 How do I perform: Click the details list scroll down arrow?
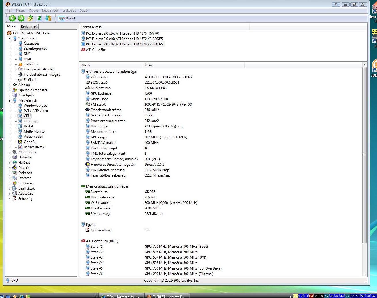365,274
